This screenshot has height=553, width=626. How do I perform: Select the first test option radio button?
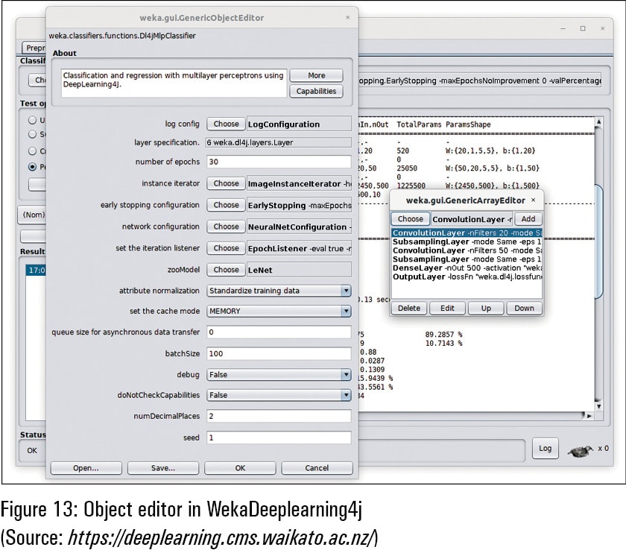tap(32, 120)
